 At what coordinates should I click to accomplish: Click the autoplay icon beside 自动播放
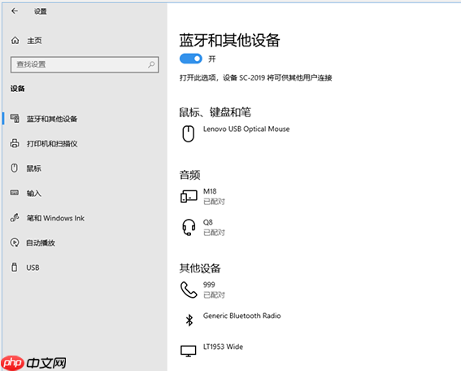tap(15, 242)
